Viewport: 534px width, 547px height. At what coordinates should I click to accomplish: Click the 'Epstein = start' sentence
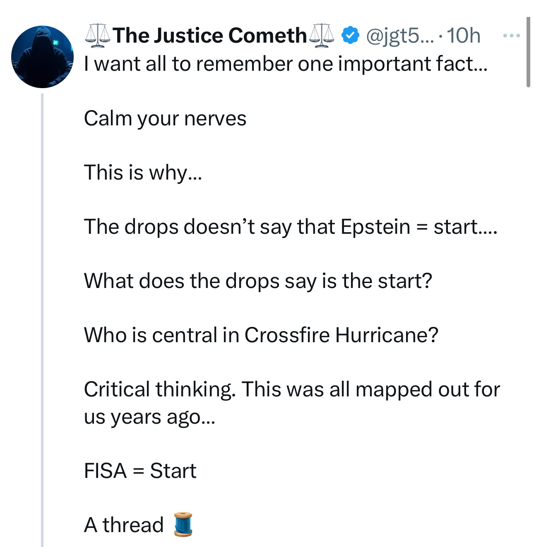tap(290, 227)
